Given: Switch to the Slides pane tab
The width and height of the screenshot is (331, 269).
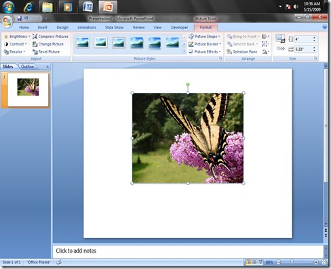Looking at the screenshot, I should coord(8,66).
